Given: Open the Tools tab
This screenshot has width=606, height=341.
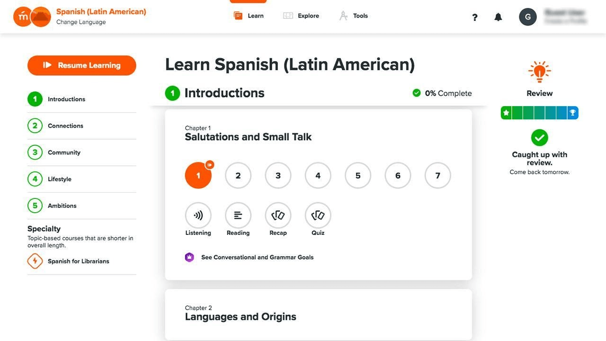Looking at the screenshot, I should pyautogui.click(x=354, y=16).
